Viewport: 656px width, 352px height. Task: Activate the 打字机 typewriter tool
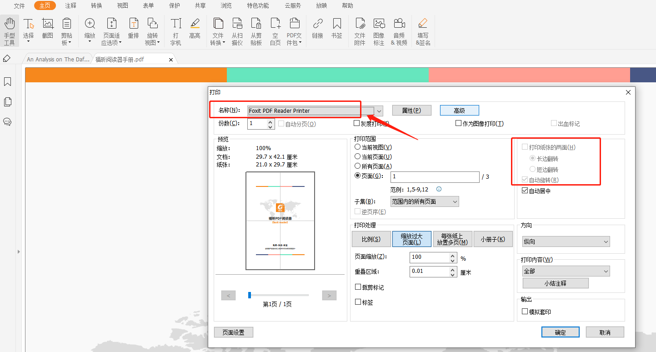(175, 30)
